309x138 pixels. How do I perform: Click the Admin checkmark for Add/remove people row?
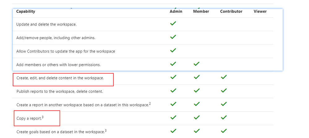click(173, 37)
